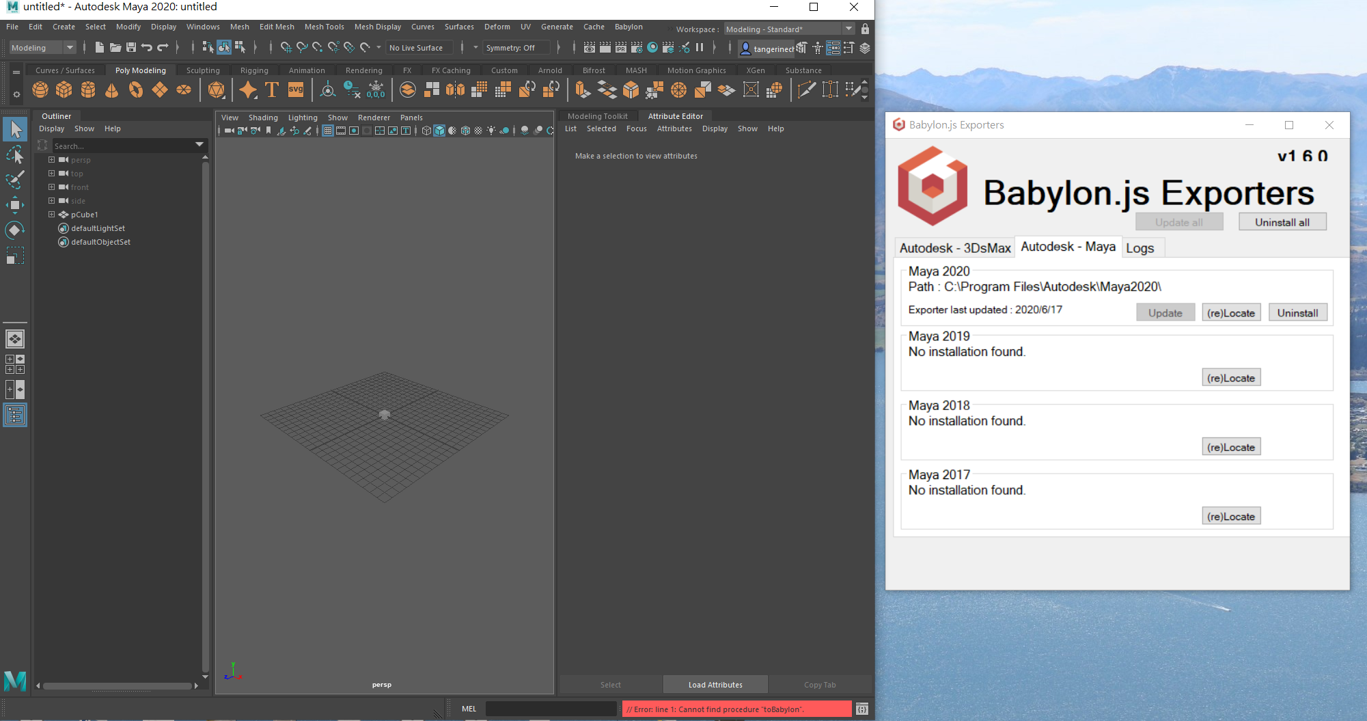Click the Undo arrow icon
This screenshot has width=1367, height=721.
[x=147, y=47]
